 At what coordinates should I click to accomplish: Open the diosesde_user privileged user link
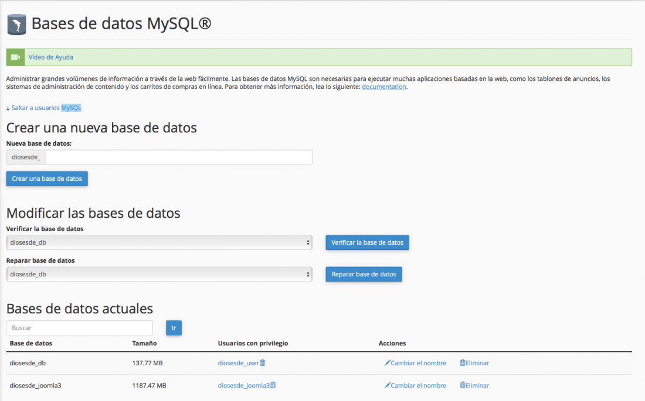(x=238, y=363)
